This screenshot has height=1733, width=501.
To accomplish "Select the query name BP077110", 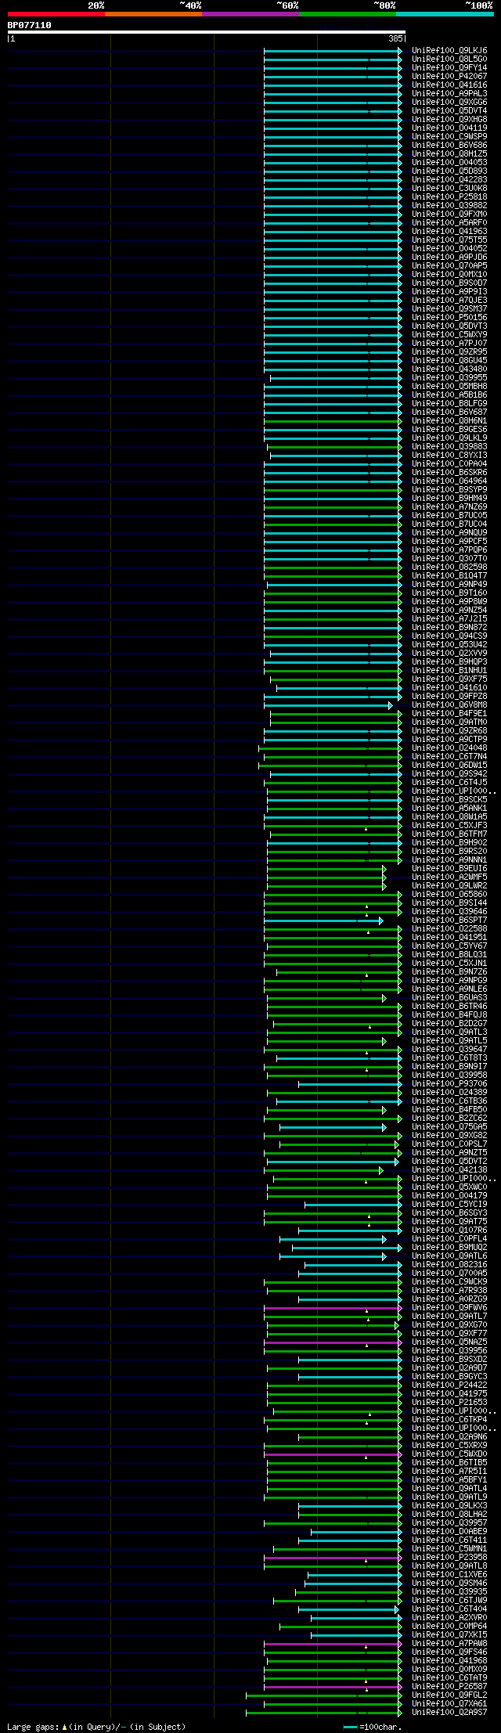I will [x=29, y=25].
